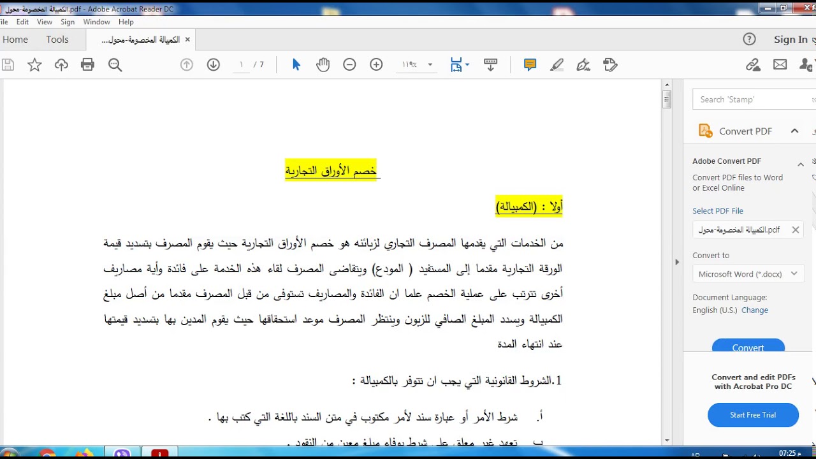
Task: Click the Save file icon
Action: (8, 64)
